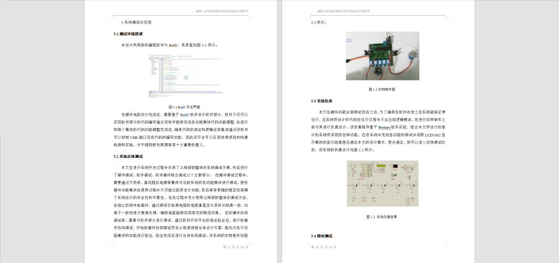Click the line starting '本文在硬件功能全部测试完成之后'
This screenshot has height=263, width=559.
[382, 112]
